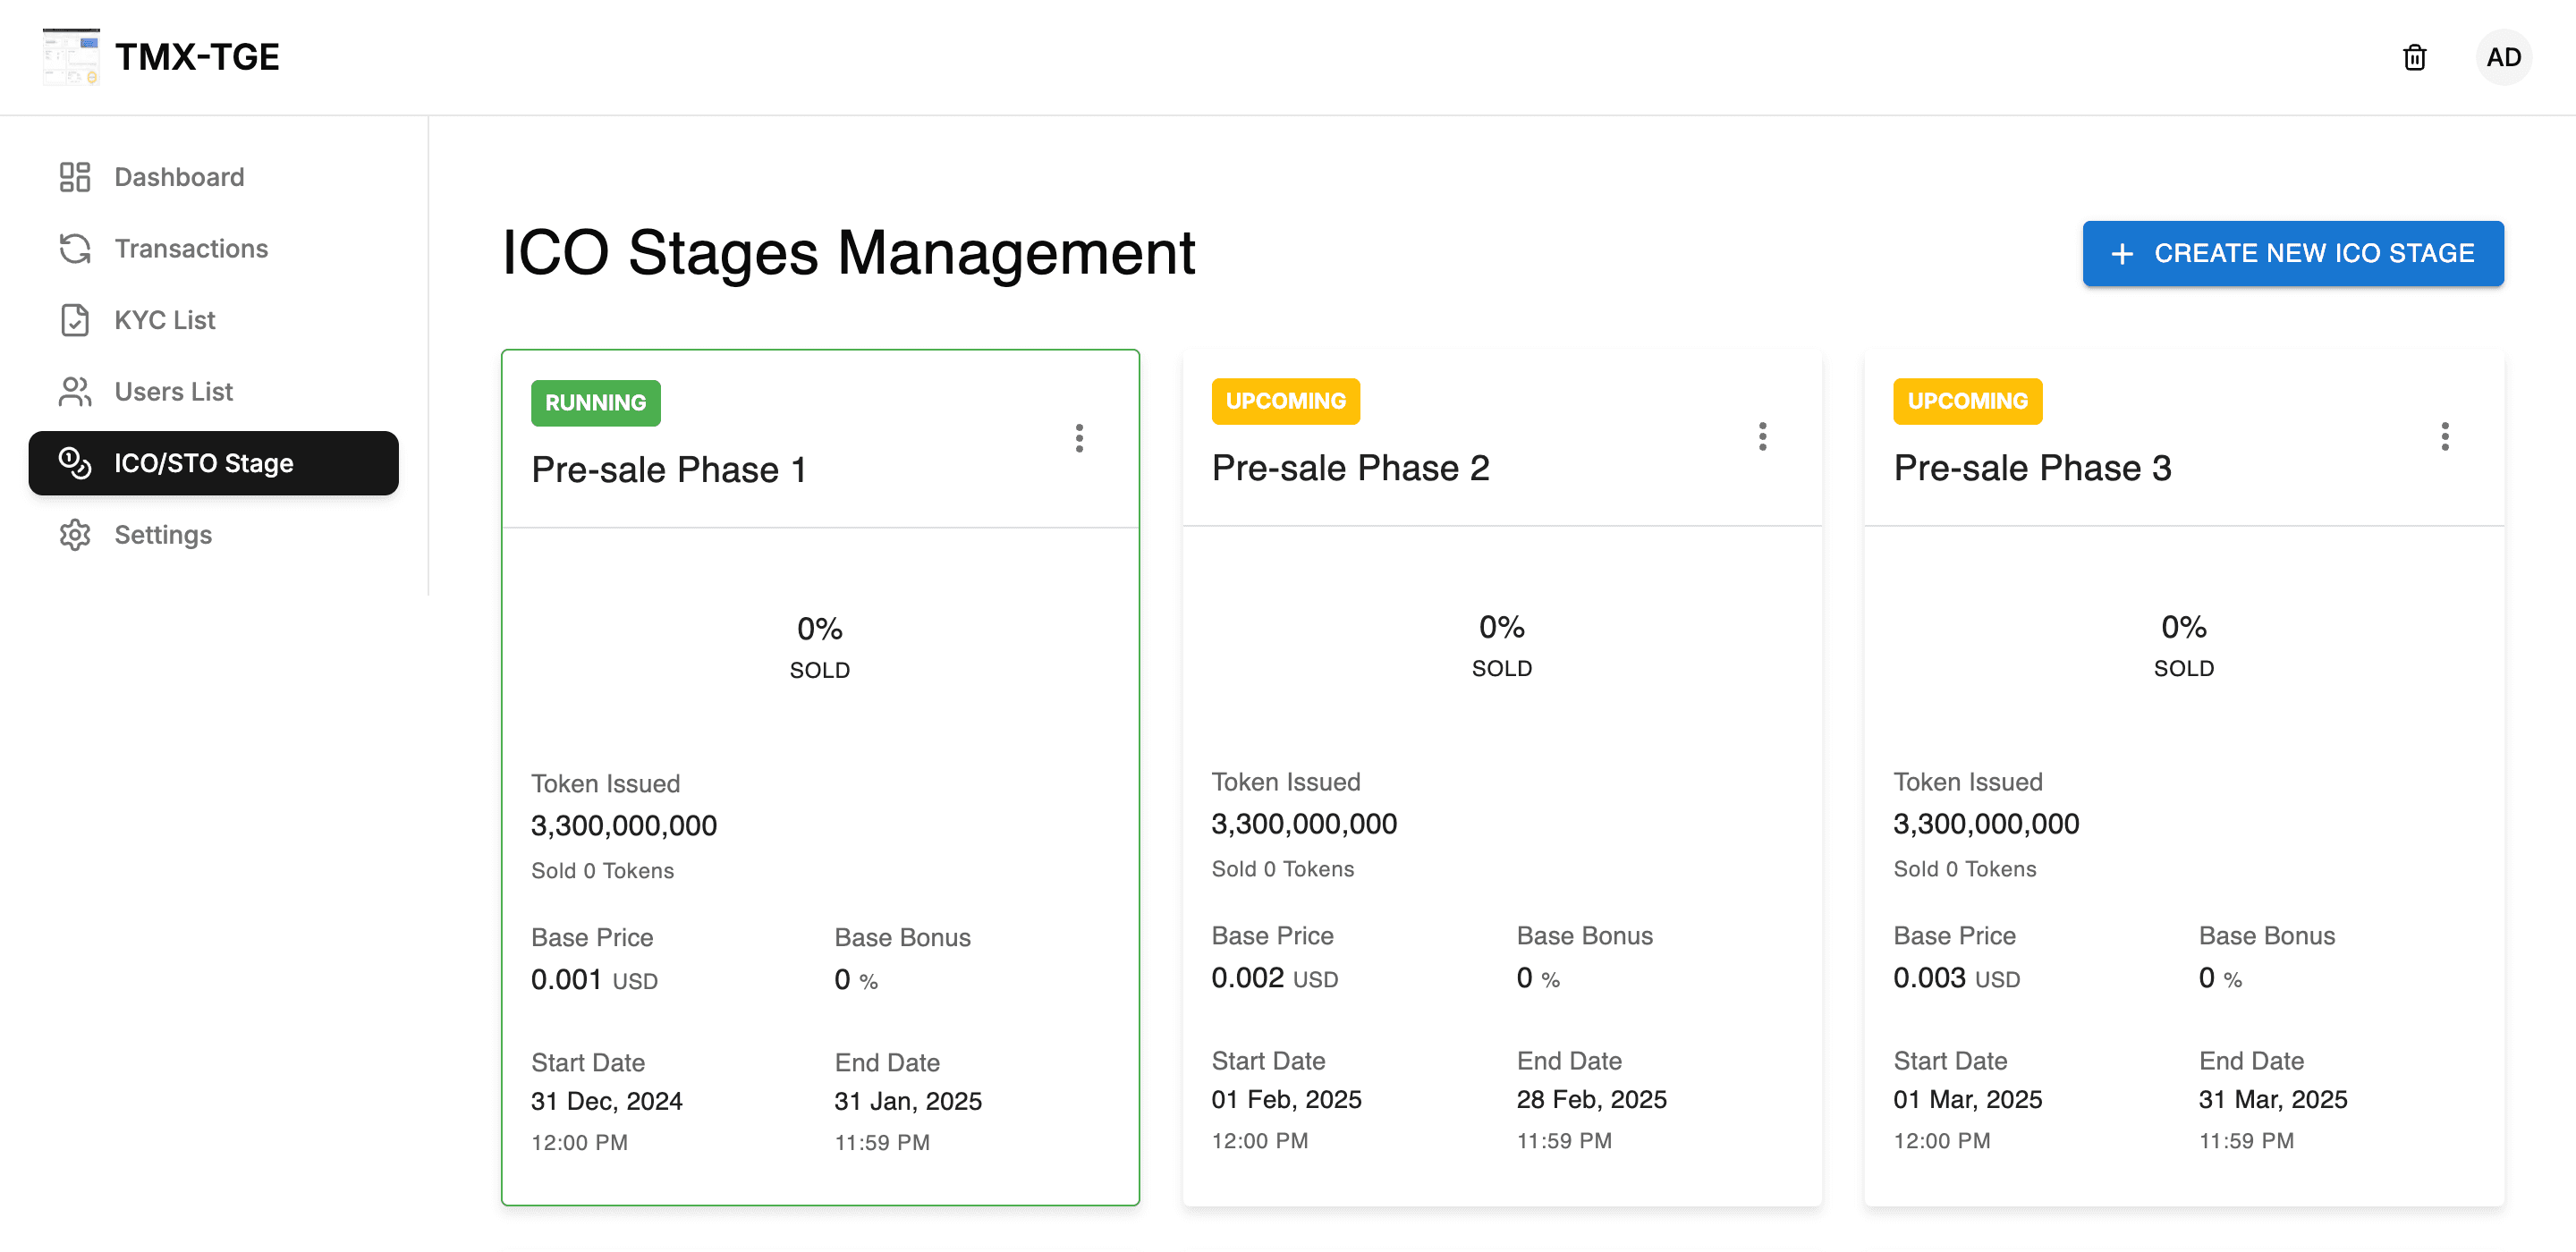Open Pre-sale Phase 1 options menu
Image resolution: width=2576 pixels, height=1252 pixels.
click(1079, 438)
